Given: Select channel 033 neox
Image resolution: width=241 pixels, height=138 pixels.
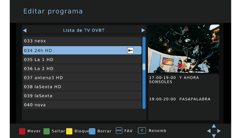Looking at the screenshot, I should 82,41.
